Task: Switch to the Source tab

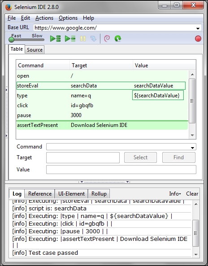Action: point(35,50)
